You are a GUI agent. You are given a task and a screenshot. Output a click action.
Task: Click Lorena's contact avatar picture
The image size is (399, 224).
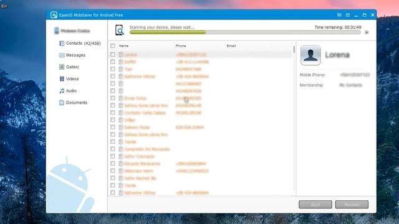pos(310,55)
